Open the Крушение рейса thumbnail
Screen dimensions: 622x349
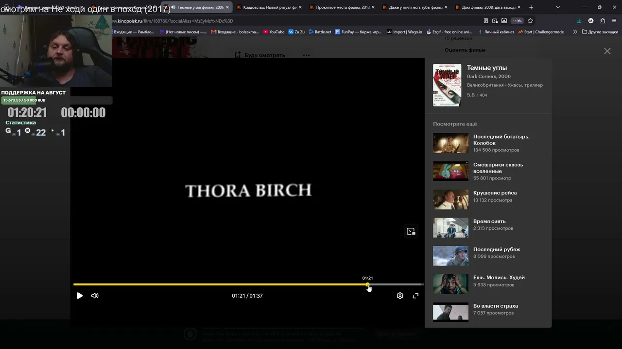click(x=451, y=200)
